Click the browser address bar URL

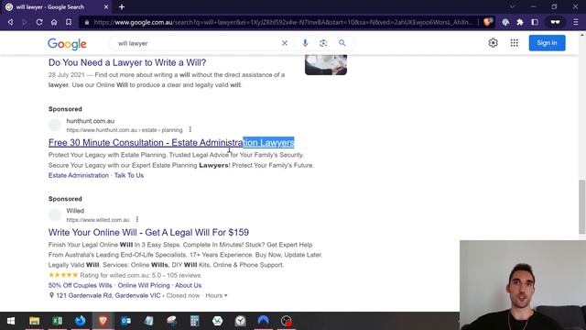(283, 22)
